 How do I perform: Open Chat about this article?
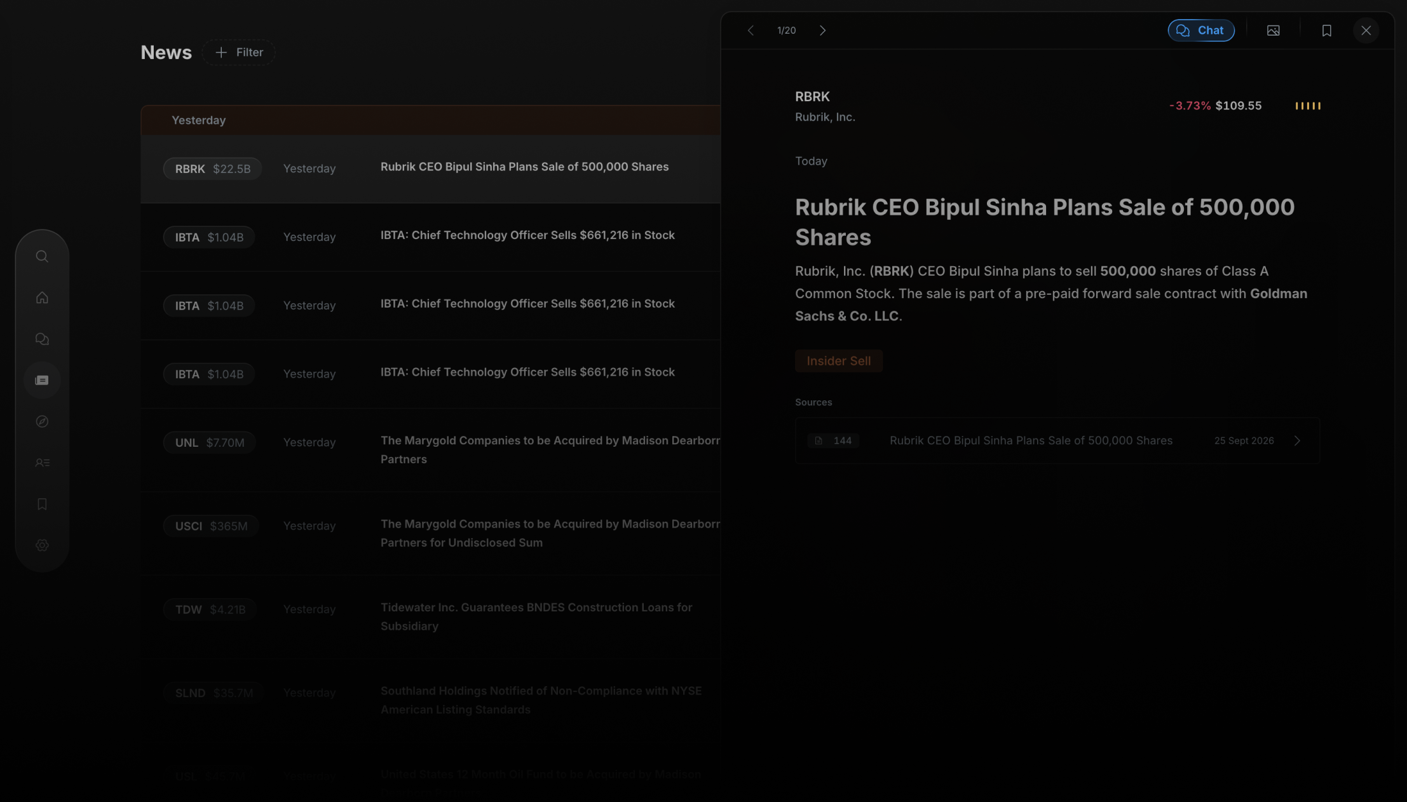click(x=1200, y=31)
